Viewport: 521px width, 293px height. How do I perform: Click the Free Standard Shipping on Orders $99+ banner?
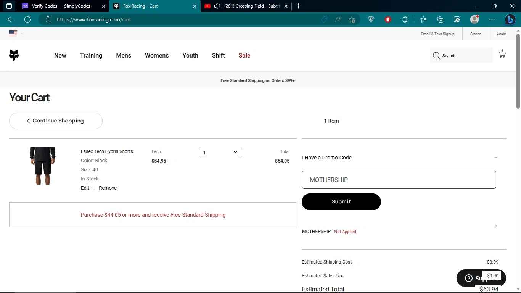[x=257, y=81]
